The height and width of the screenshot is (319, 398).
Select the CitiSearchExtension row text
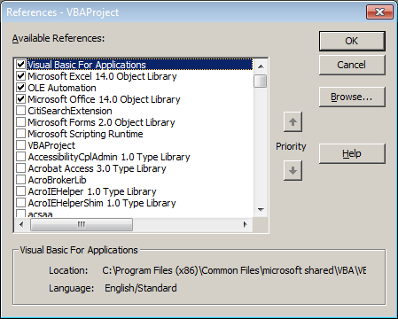tap(70, 111)
